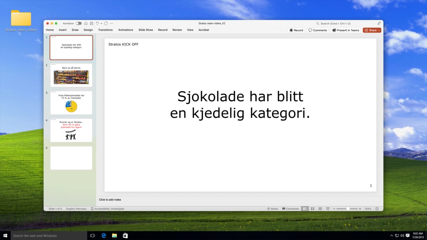The height and width of the screenshot is (240, 427).
Task: Toggle the AutoSave switch
Action: tap(78, 23)
